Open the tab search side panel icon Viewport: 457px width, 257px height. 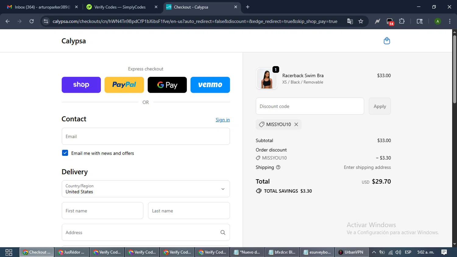tap(420, 21)
